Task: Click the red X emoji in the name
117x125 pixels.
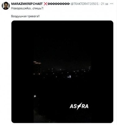Action: 45,4
